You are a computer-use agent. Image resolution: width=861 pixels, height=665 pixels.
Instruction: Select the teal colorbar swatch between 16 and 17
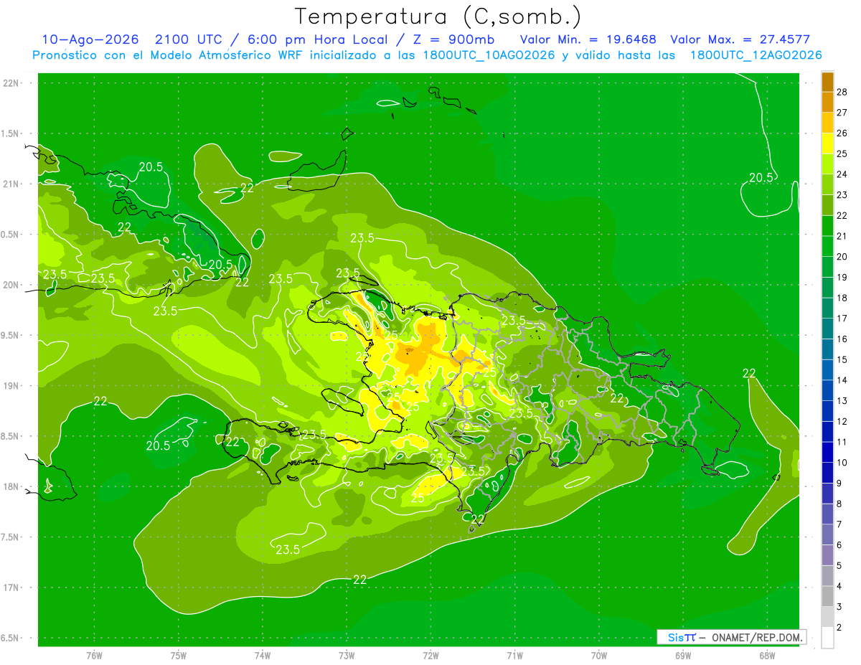[x=828, y=329]
